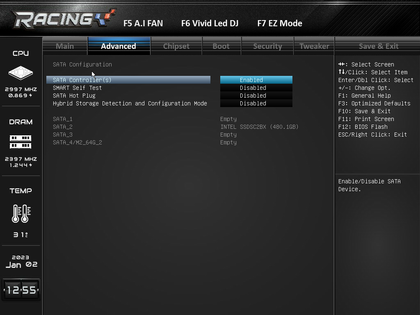Open the Save & Exit tab

pyautogui.click(x=379, y=46)
